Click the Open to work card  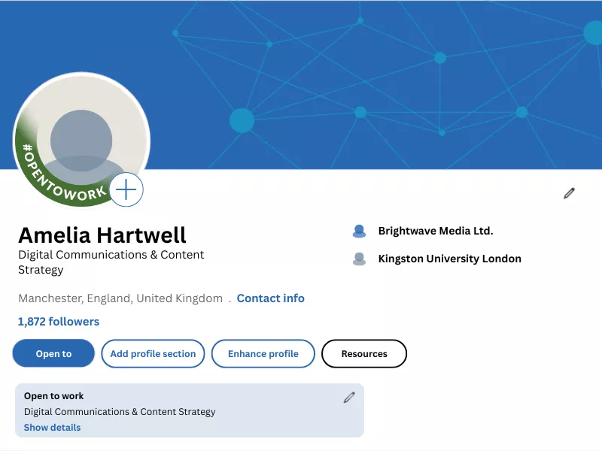pos(188,410)
